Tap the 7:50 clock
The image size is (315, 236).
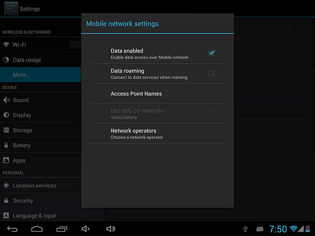[278, 229]
